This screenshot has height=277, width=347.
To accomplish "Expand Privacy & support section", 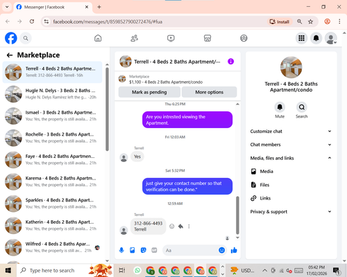I will (x=291, y=212).
